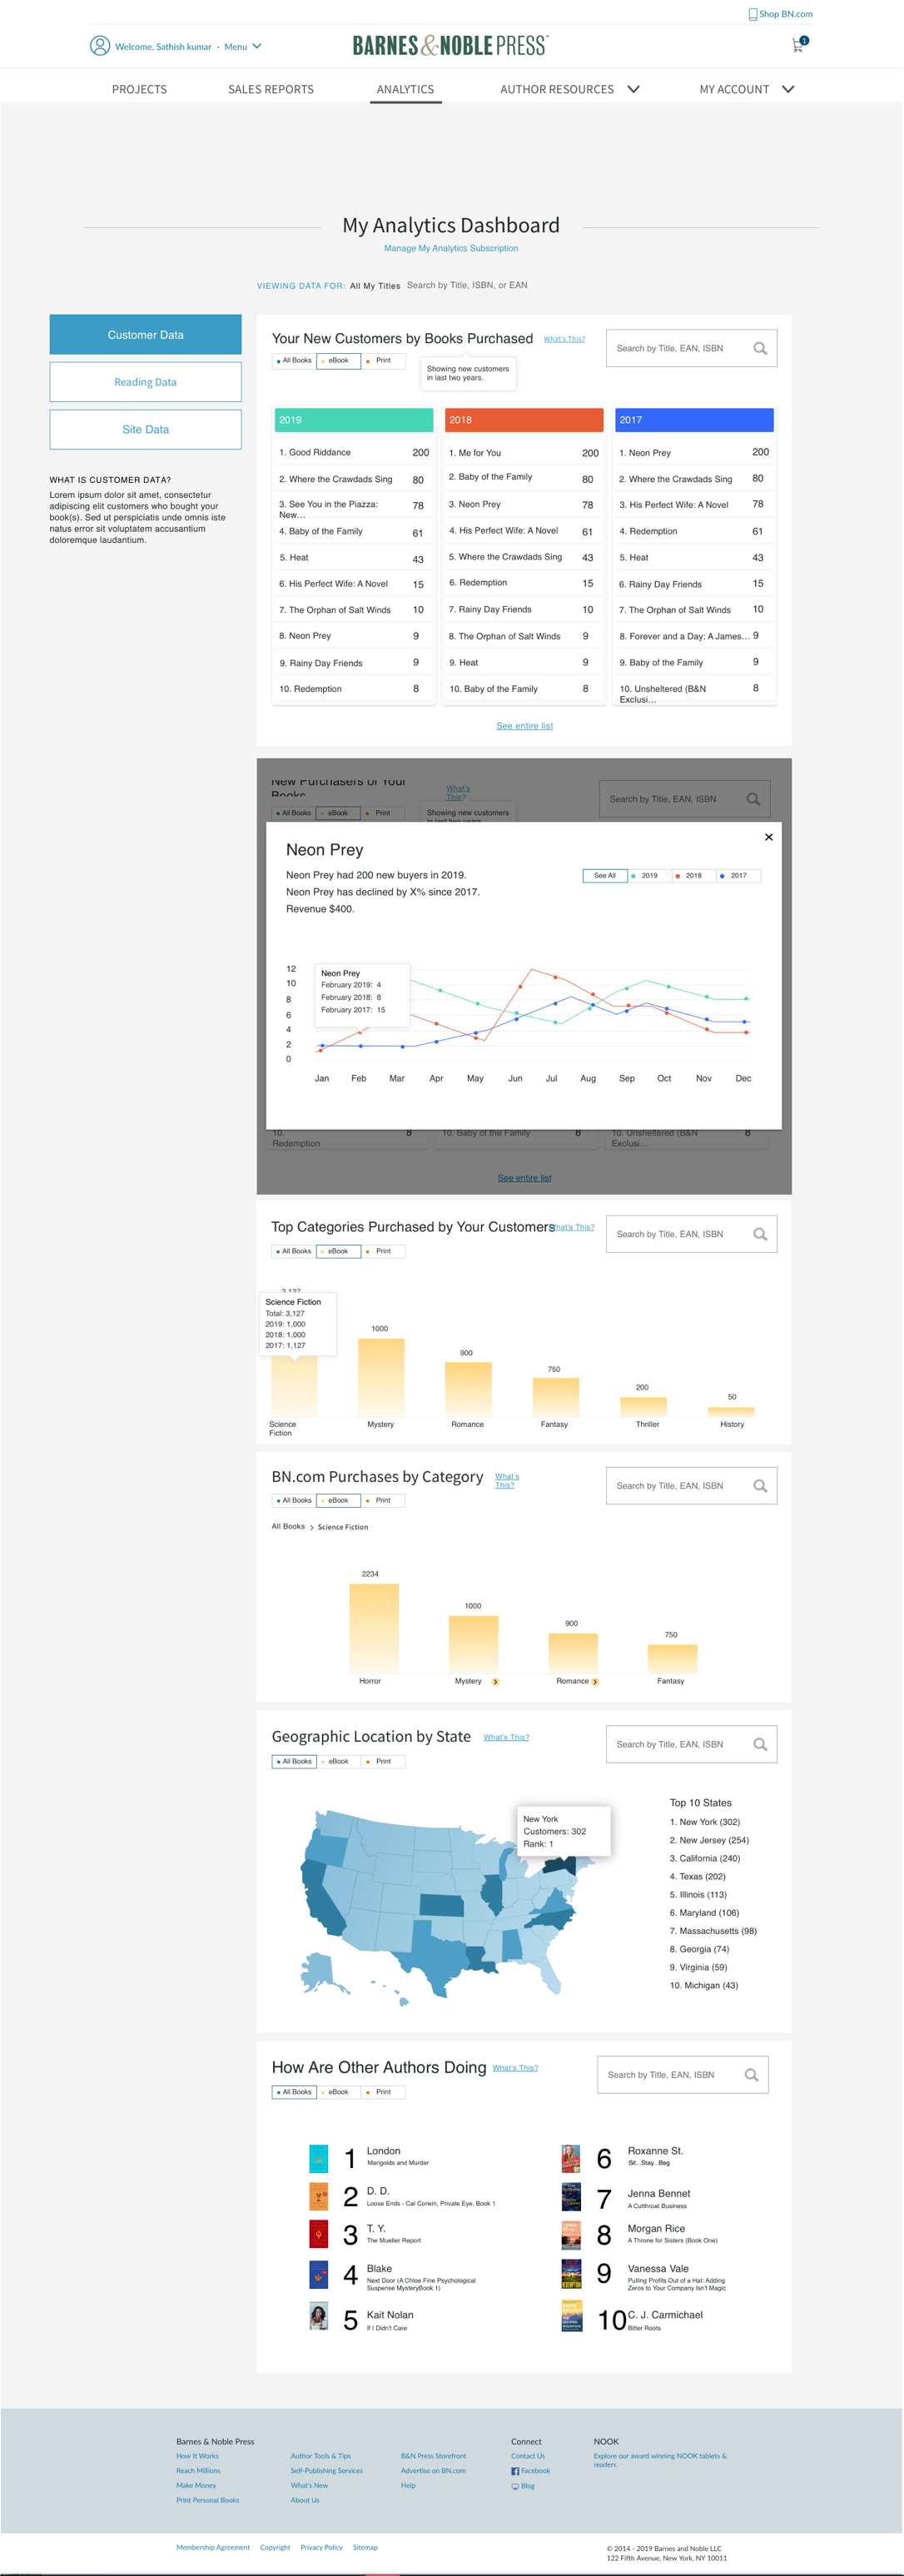
Task: Click Manage My Analytics Subscription link
Action: pos(451,249)
